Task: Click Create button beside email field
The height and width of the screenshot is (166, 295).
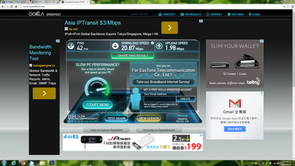Action: [x=185, y=99]
